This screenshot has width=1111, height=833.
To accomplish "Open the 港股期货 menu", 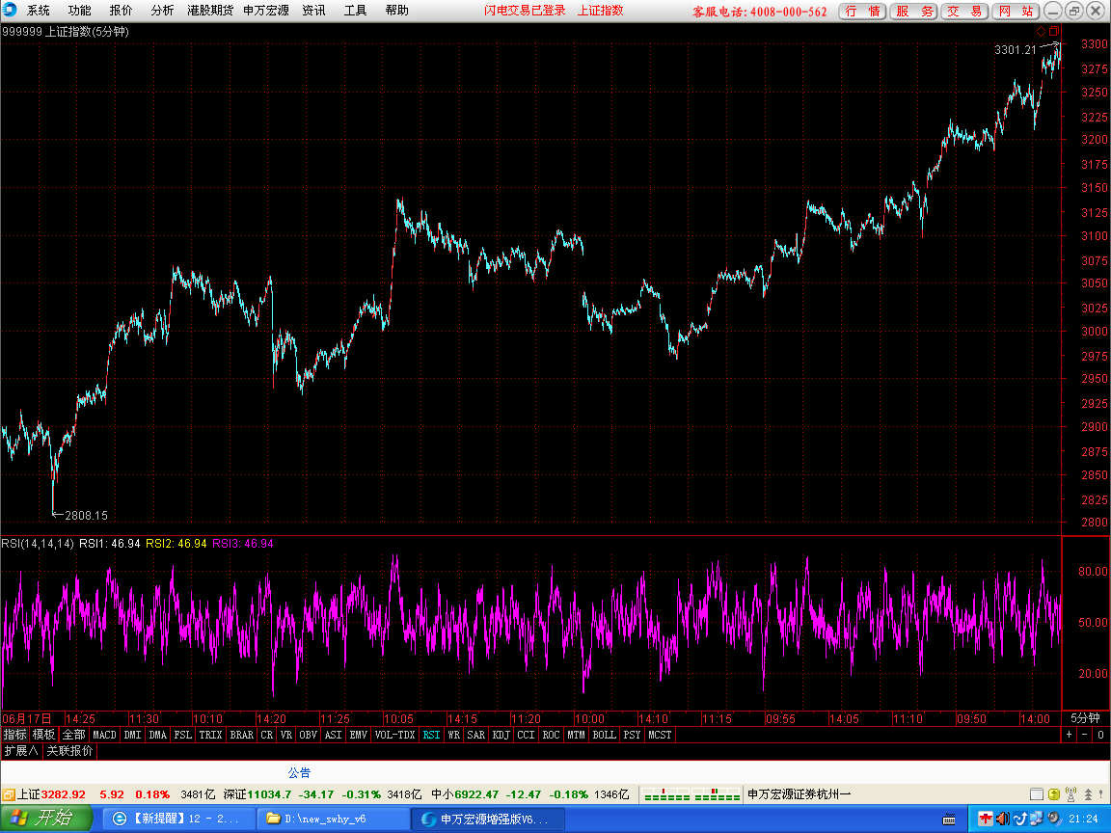I will tap(210, 10).
